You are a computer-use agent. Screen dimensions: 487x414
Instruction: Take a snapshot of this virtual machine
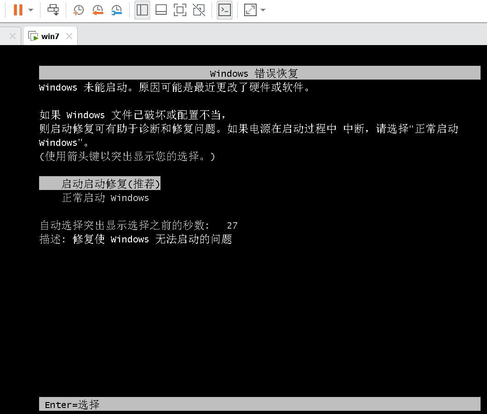coord(78,10)
